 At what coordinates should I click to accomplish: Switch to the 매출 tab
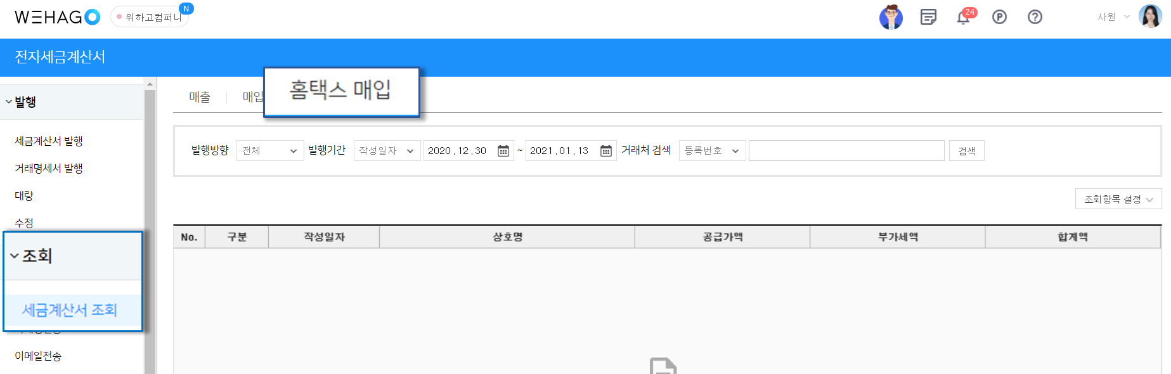(199, 97)
